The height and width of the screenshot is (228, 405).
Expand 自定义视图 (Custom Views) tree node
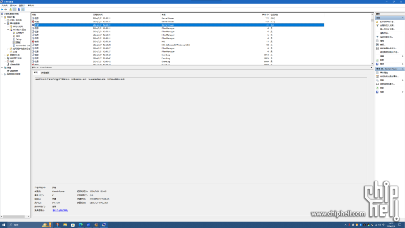coord(8,26)
